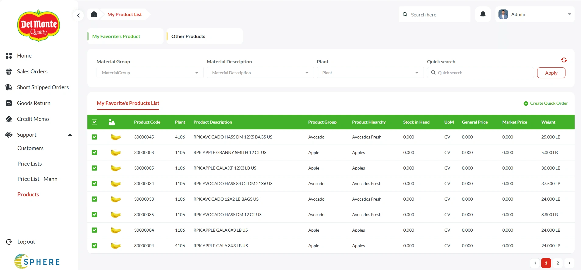Click the Sales Orders basket icon
This screenshot has width=581, height=270.
coord(9,72)
